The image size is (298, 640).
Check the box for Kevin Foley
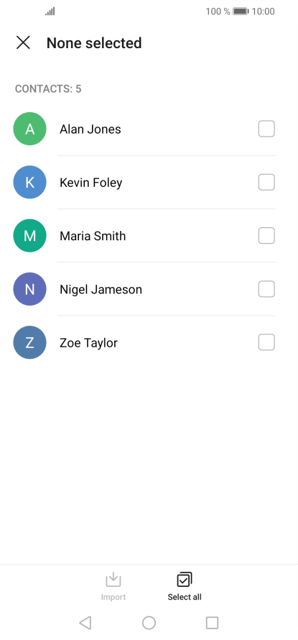point(266,183)
